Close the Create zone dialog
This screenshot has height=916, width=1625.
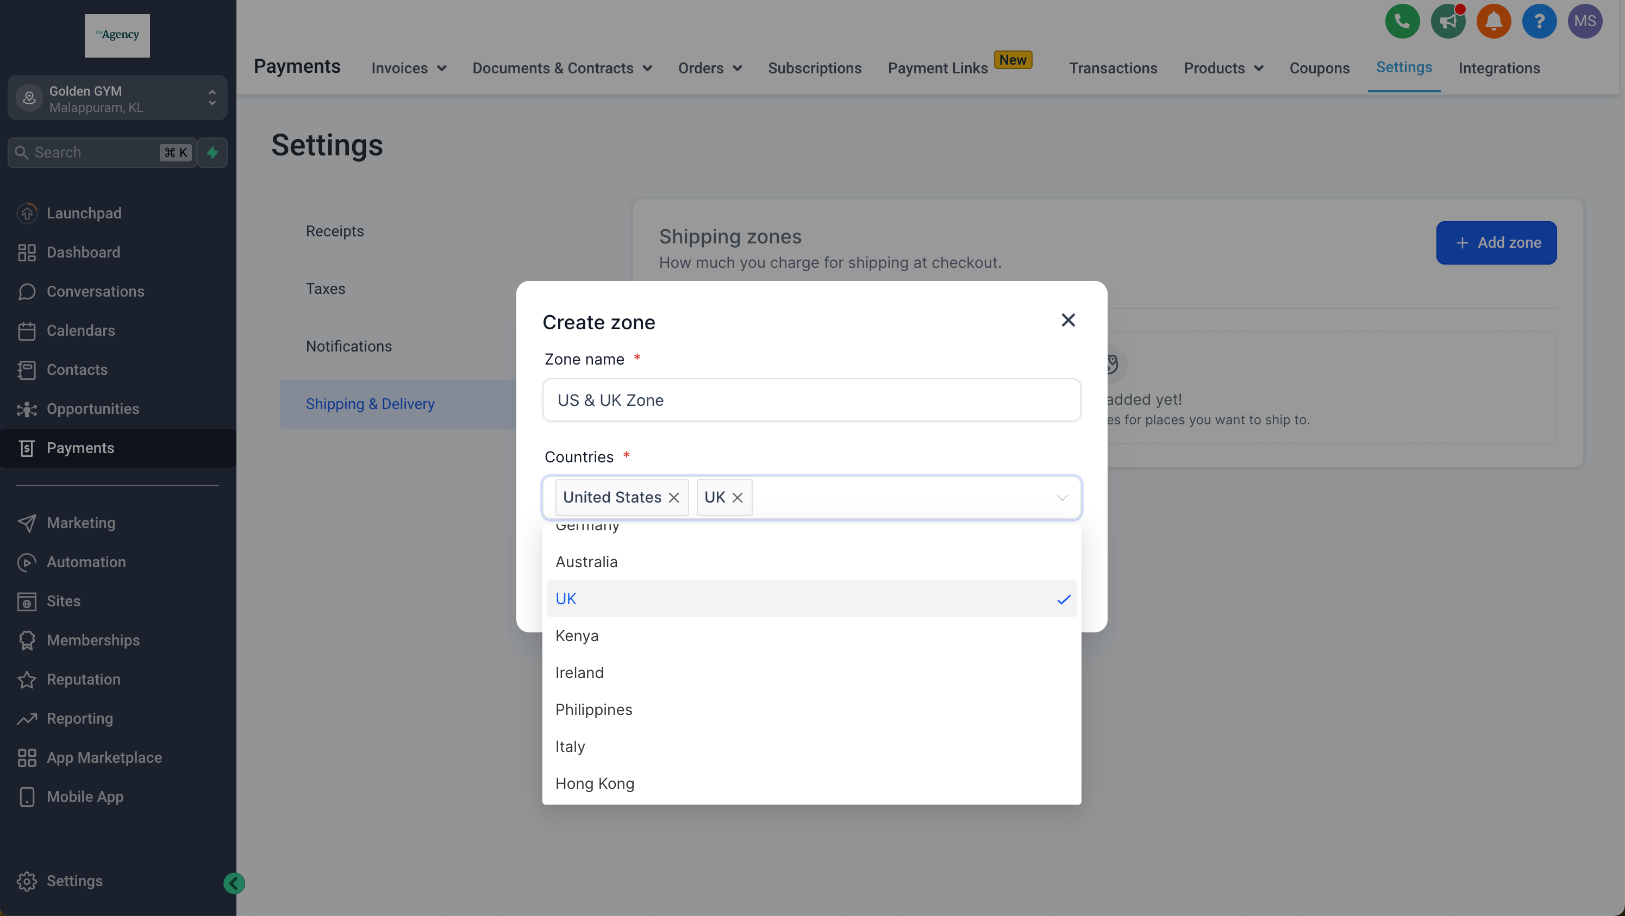(1067, 320)
